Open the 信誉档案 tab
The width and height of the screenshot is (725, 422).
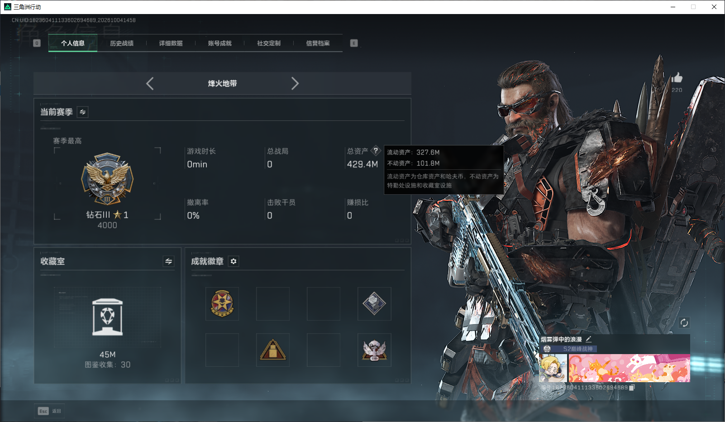[318, 43]
